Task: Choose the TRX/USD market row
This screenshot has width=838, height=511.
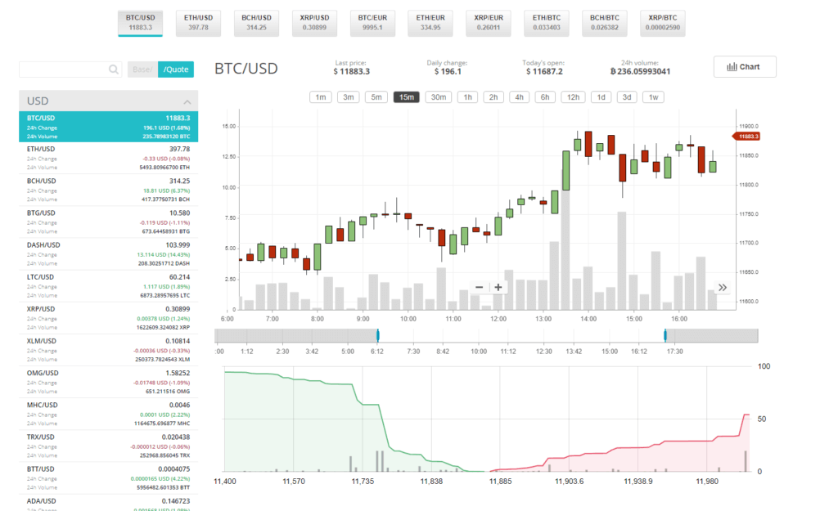Action: coord(109,446)
